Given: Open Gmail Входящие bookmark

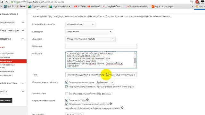Looking at the screenshot, I should click(x=138, y=6).
